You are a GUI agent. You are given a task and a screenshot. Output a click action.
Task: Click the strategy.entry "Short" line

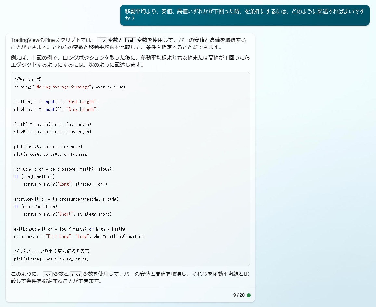point(67,214)
